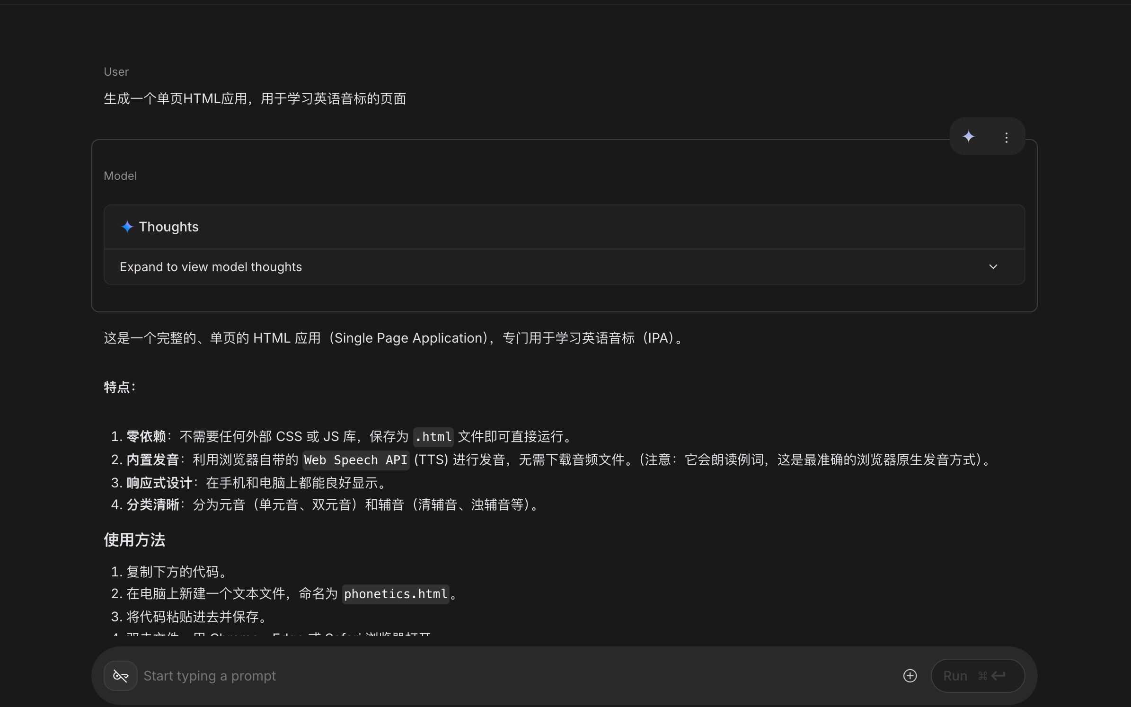The width and height of the screenshot is (1131, 707).
Task: Click the sparkle rerun icon above the response
Action: point(969,137)
